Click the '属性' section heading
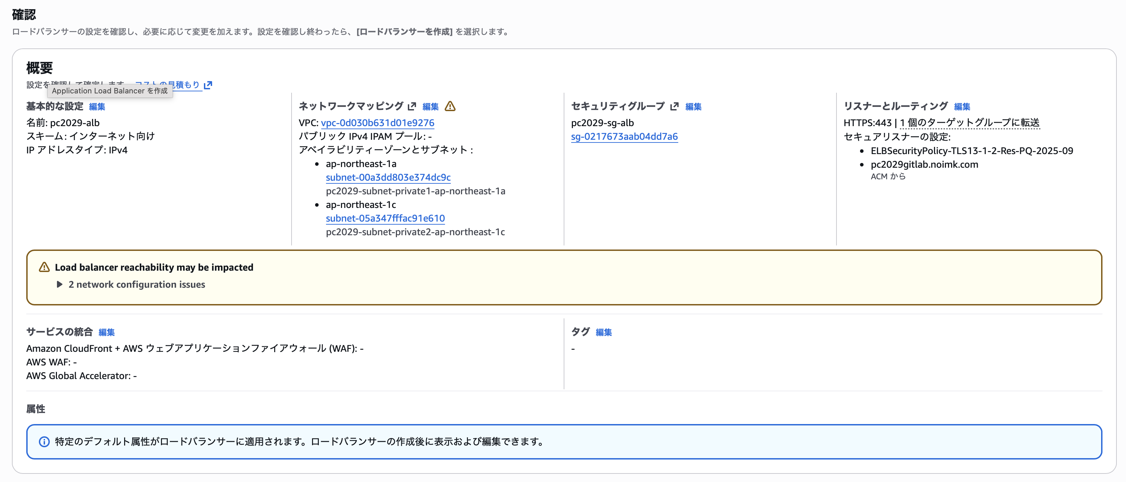Image resolution: width=1126 pixels, height=482 pixels. (x=36, y=409)
